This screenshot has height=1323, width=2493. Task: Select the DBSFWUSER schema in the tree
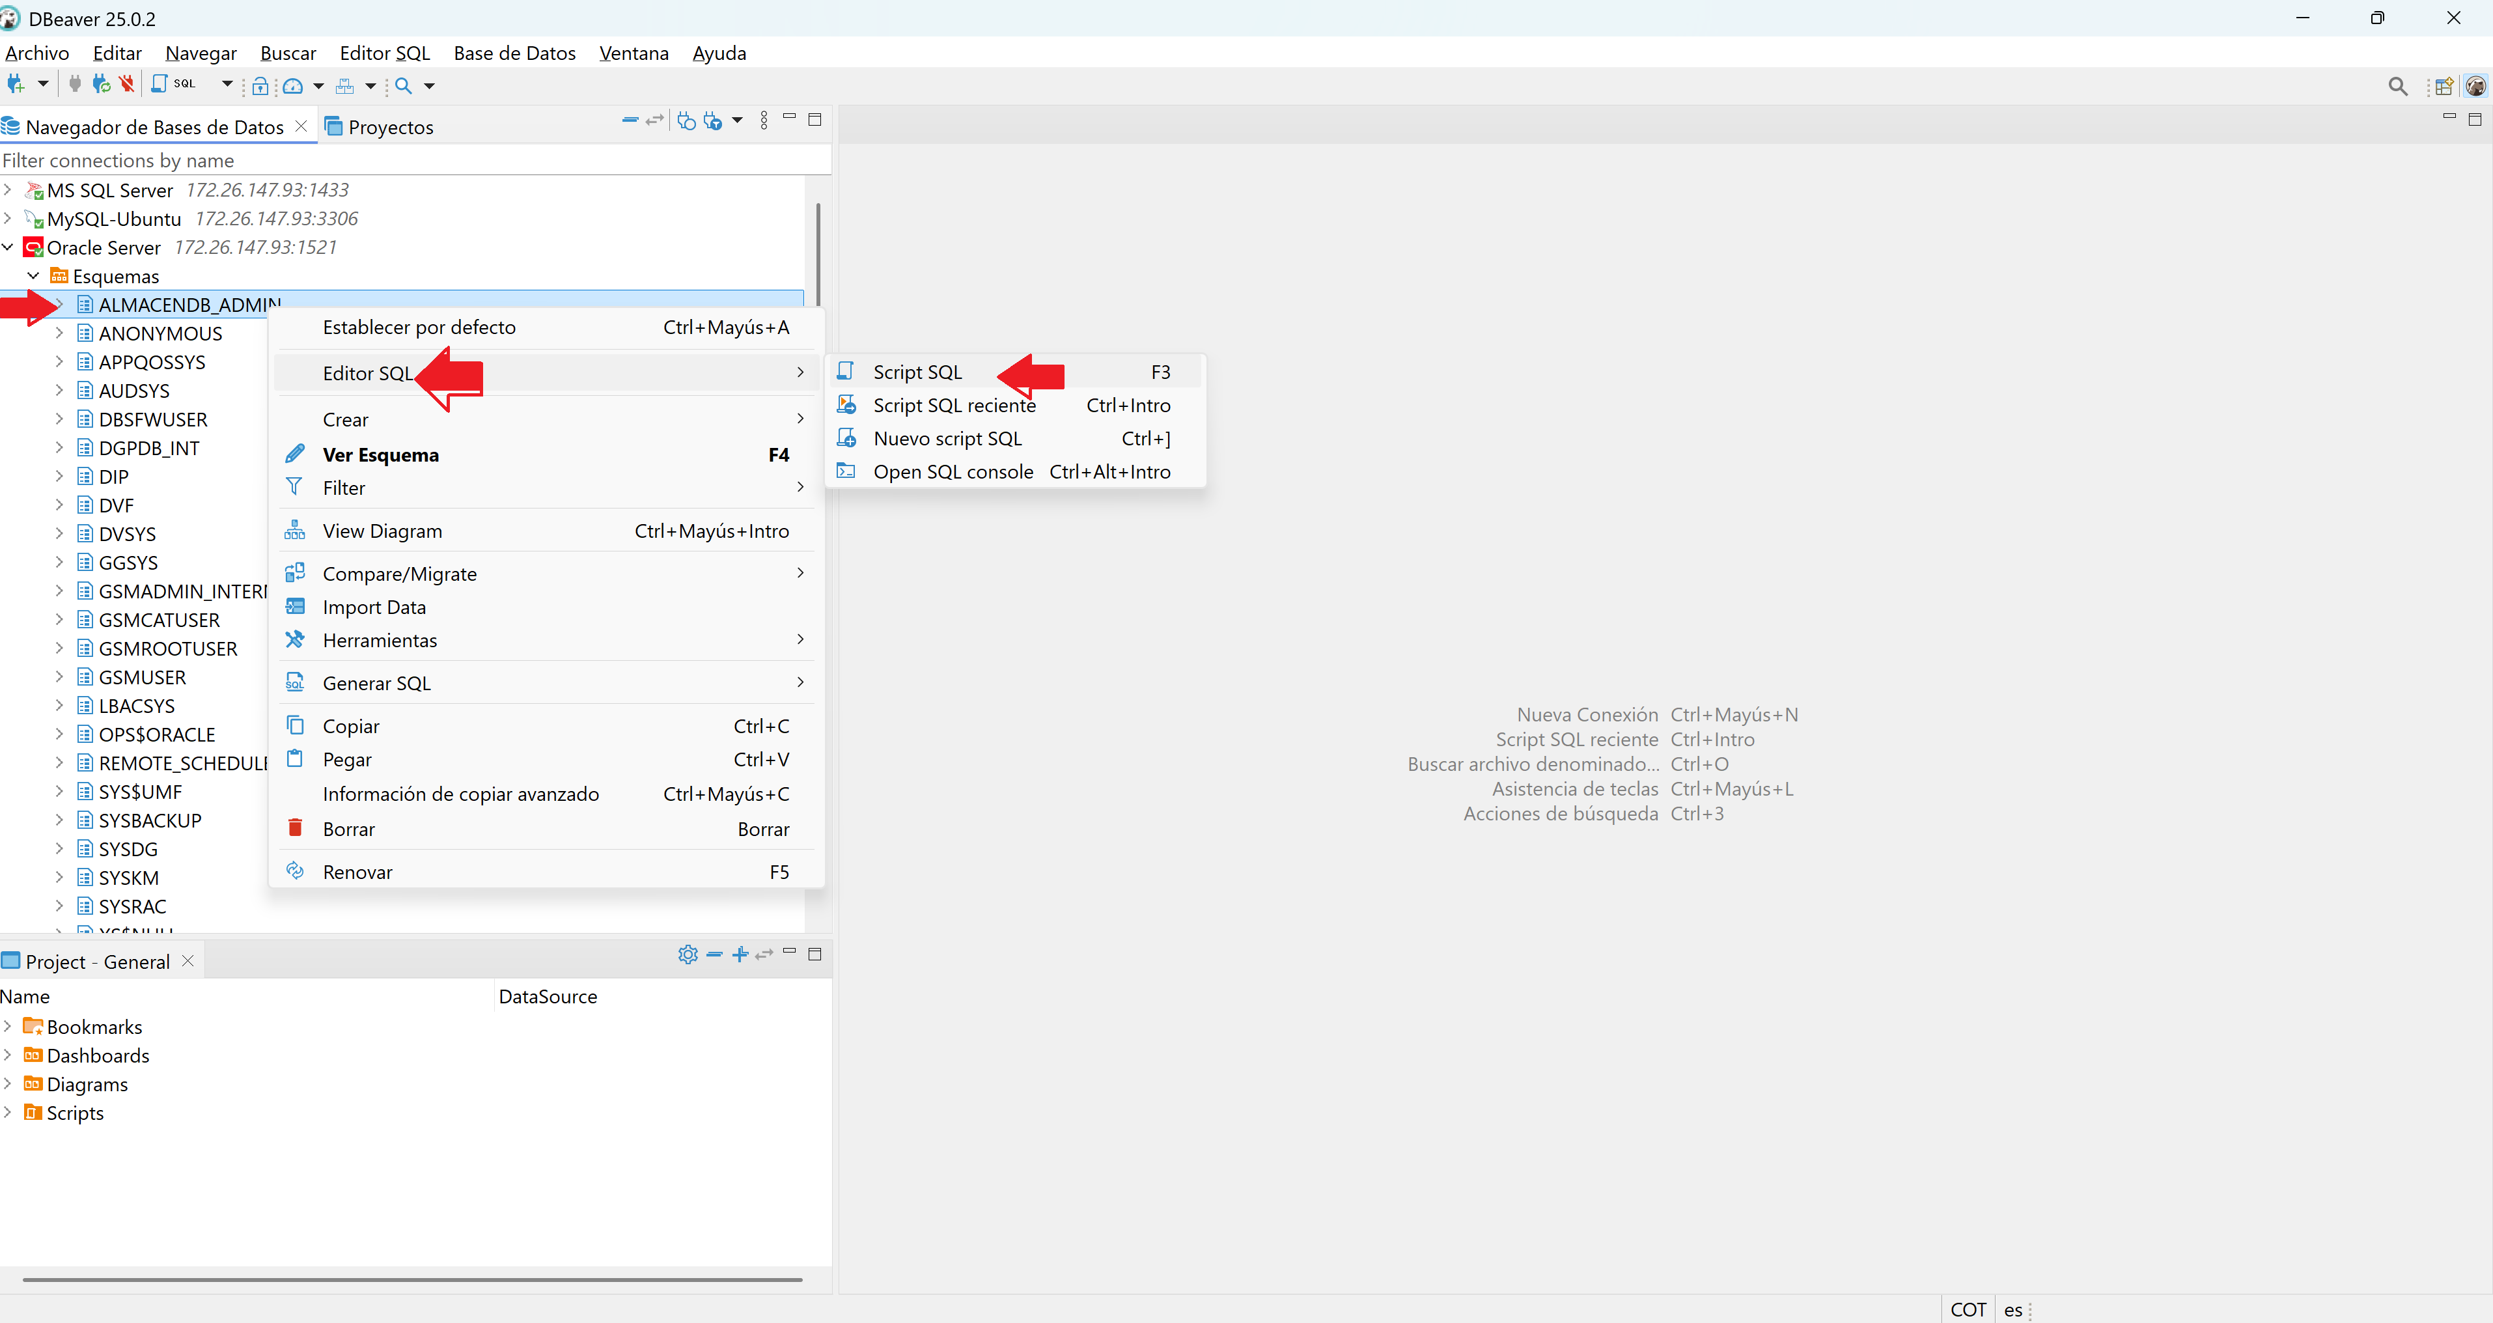click(x=153, y=419)
